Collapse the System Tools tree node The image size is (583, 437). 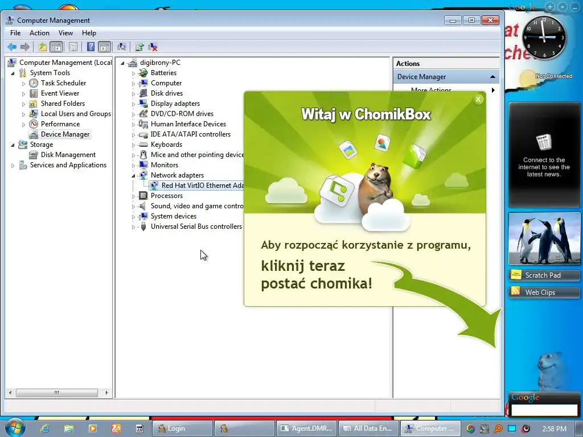tap(13, 73)
